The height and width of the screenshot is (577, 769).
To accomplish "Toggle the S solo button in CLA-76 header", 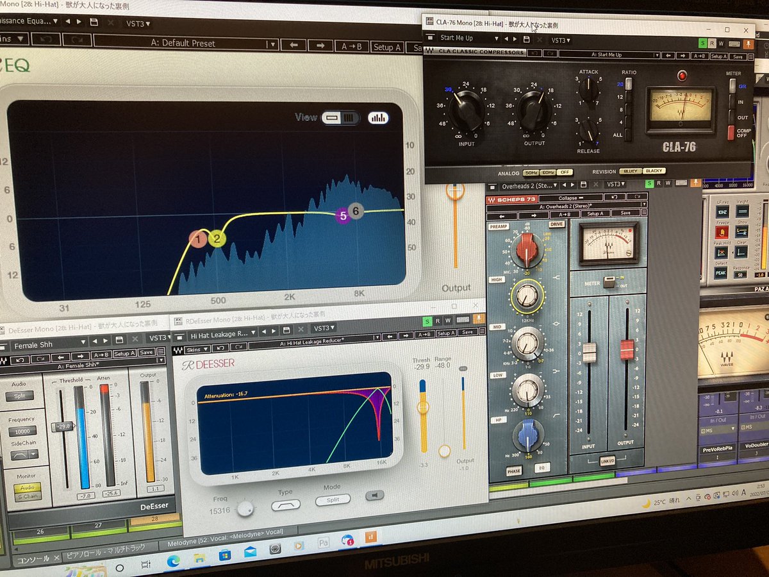I will (702, 44).
